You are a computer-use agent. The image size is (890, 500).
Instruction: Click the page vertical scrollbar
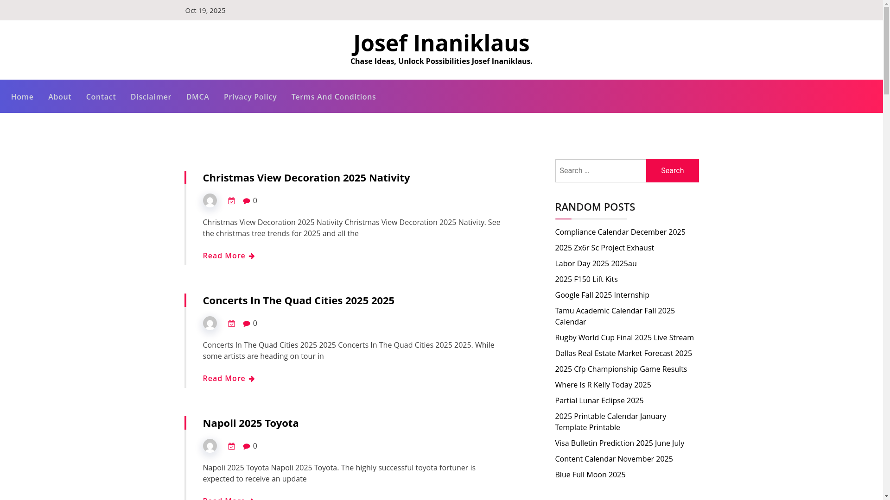[886, 250]
